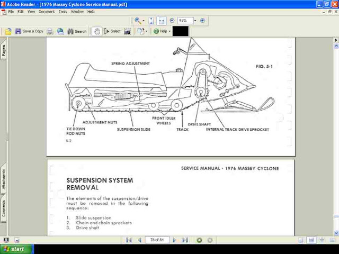This screenshot has width=339, height=254.
Task: Activate the Hand tool
Action: pyautogui.click(x=97, y=32)
